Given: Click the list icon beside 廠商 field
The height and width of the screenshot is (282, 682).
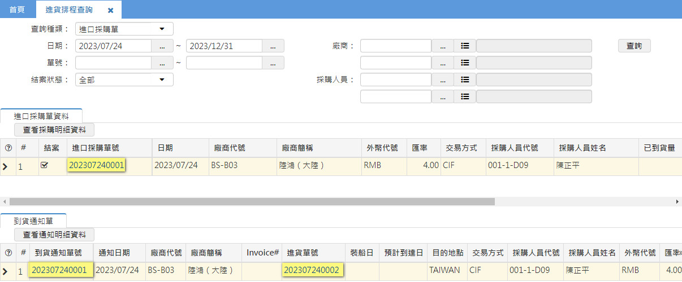Looking at the screenshot, I should pos(465,46).
